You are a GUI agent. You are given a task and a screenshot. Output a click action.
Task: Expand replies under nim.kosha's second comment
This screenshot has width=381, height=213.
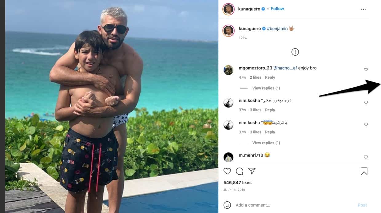point(266,143)
